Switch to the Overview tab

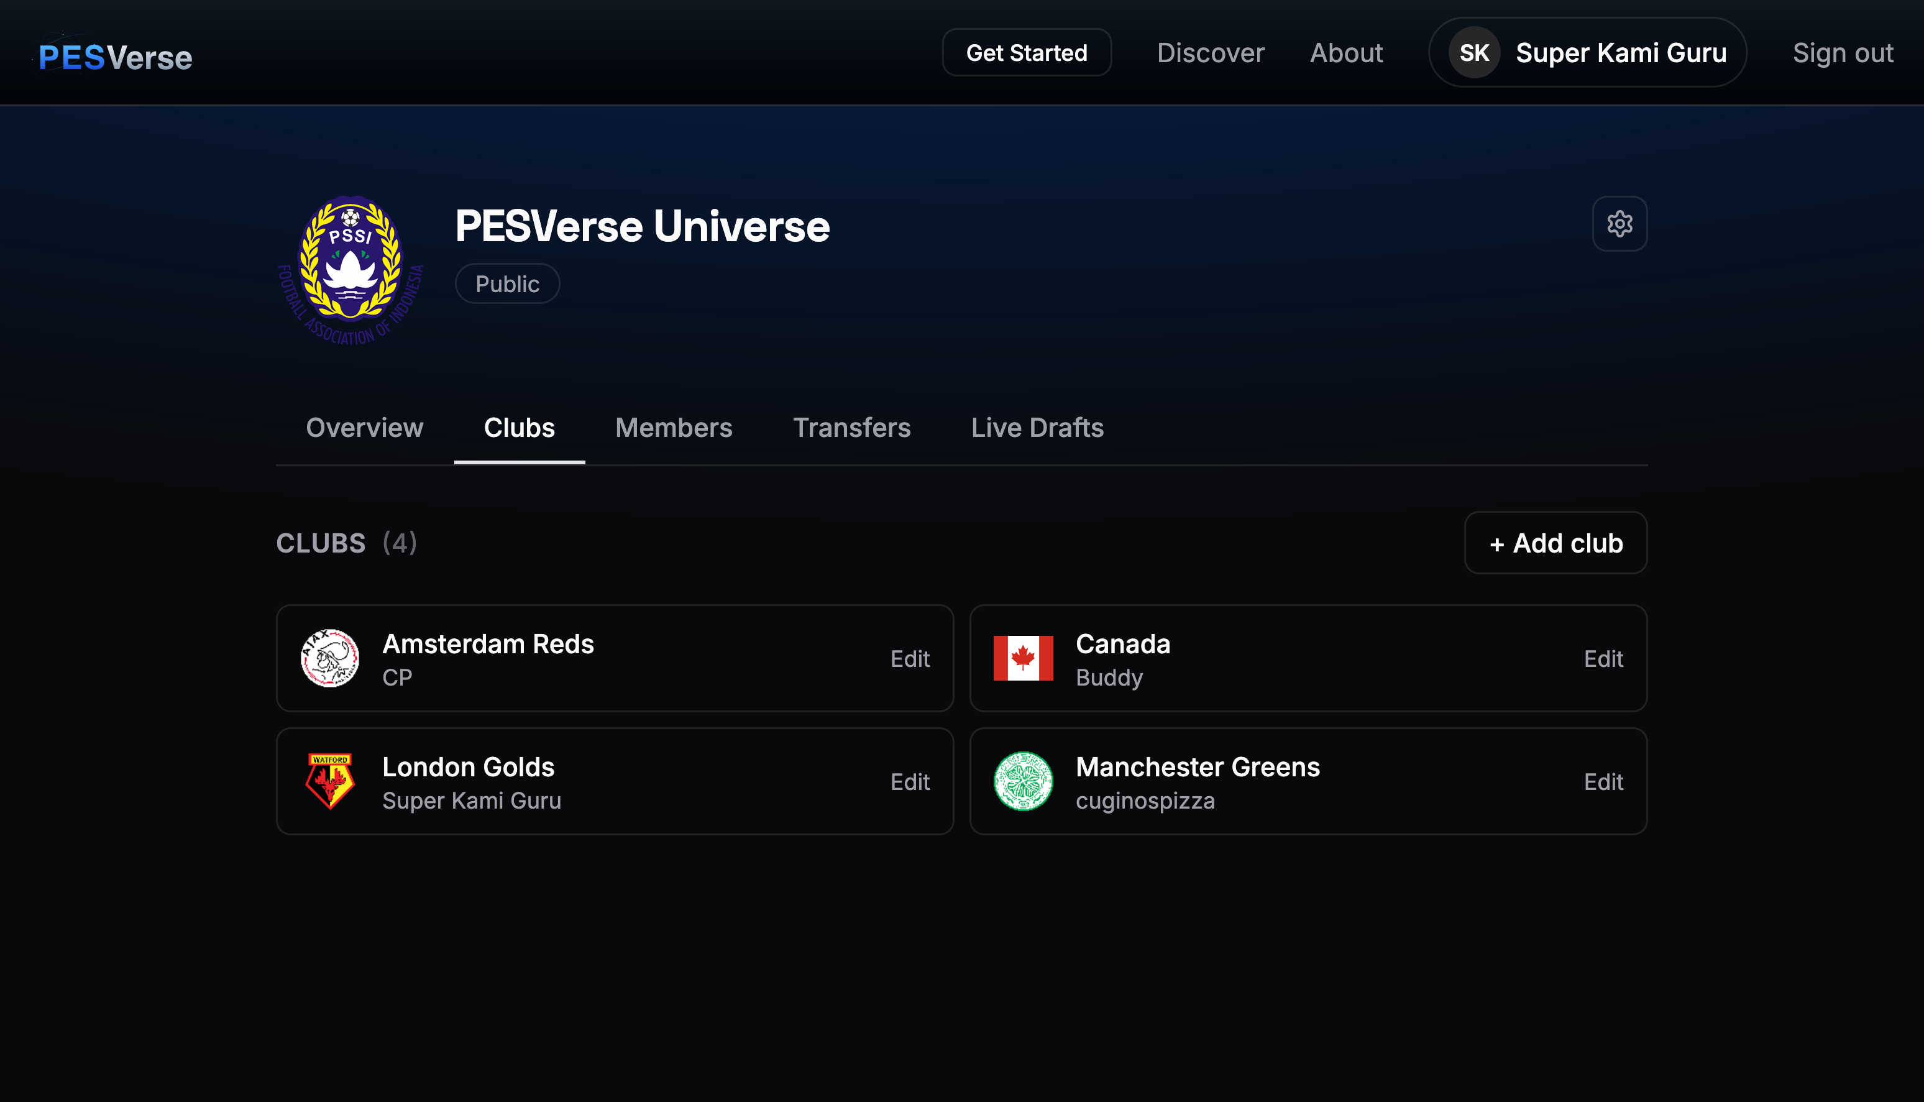[365, 428]
